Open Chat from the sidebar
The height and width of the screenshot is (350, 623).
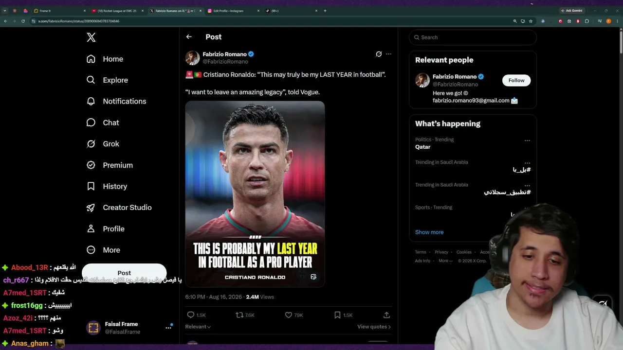coord(102,122)
